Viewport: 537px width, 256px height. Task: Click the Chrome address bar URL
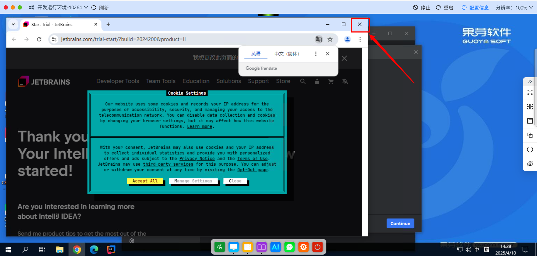pyautogui.click(x=123, y=39)
